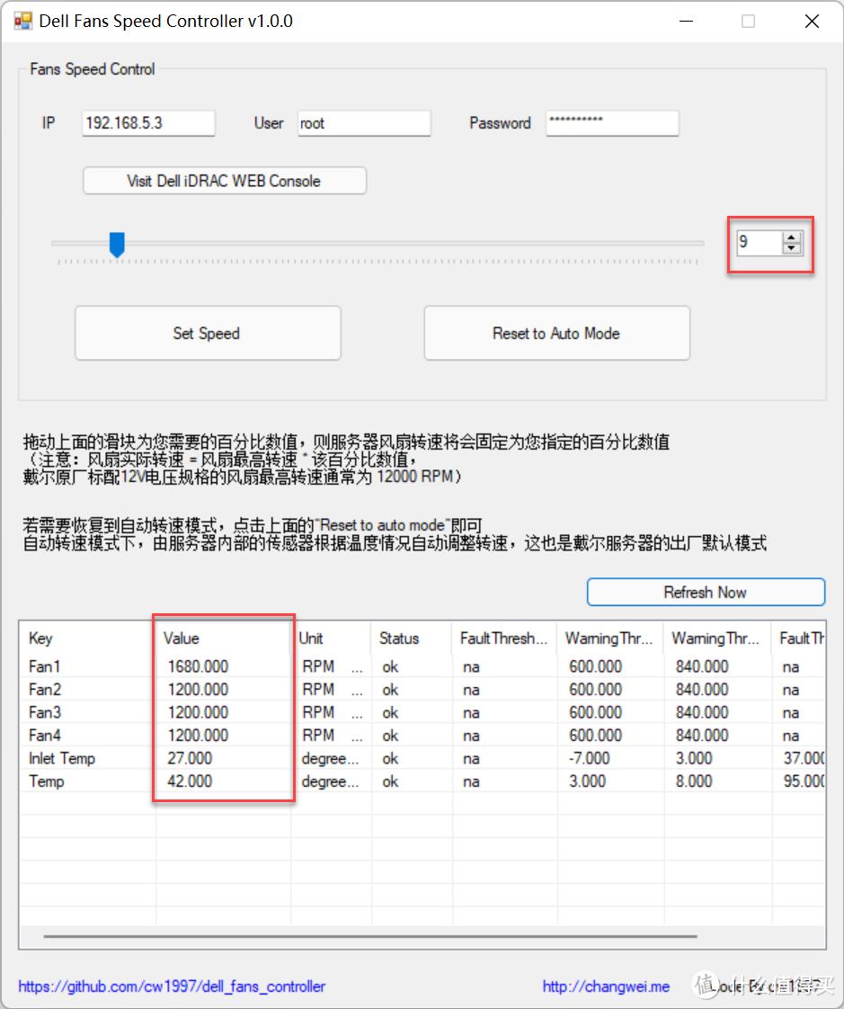This screenshot has height=1009, width=844.
Task: Click the application icon in the title bar
Action: pos(22,20)
